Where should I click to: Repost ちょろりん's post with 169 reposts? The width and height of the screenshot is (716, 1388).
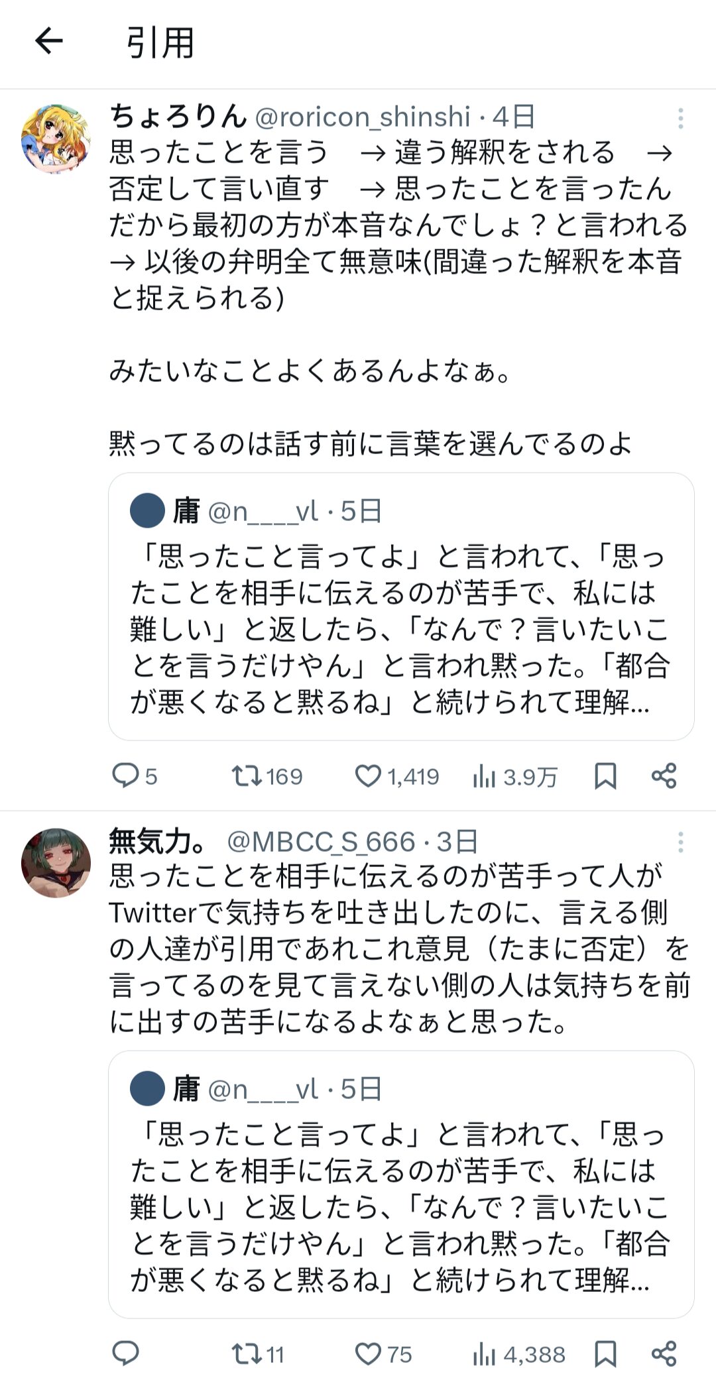[x=247, y=776]
